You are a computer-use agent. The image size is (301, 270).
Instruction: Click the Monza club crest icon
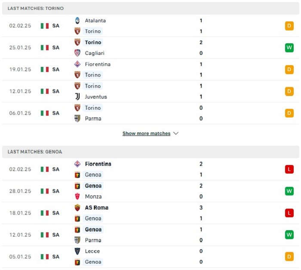[x=77, y=197]
